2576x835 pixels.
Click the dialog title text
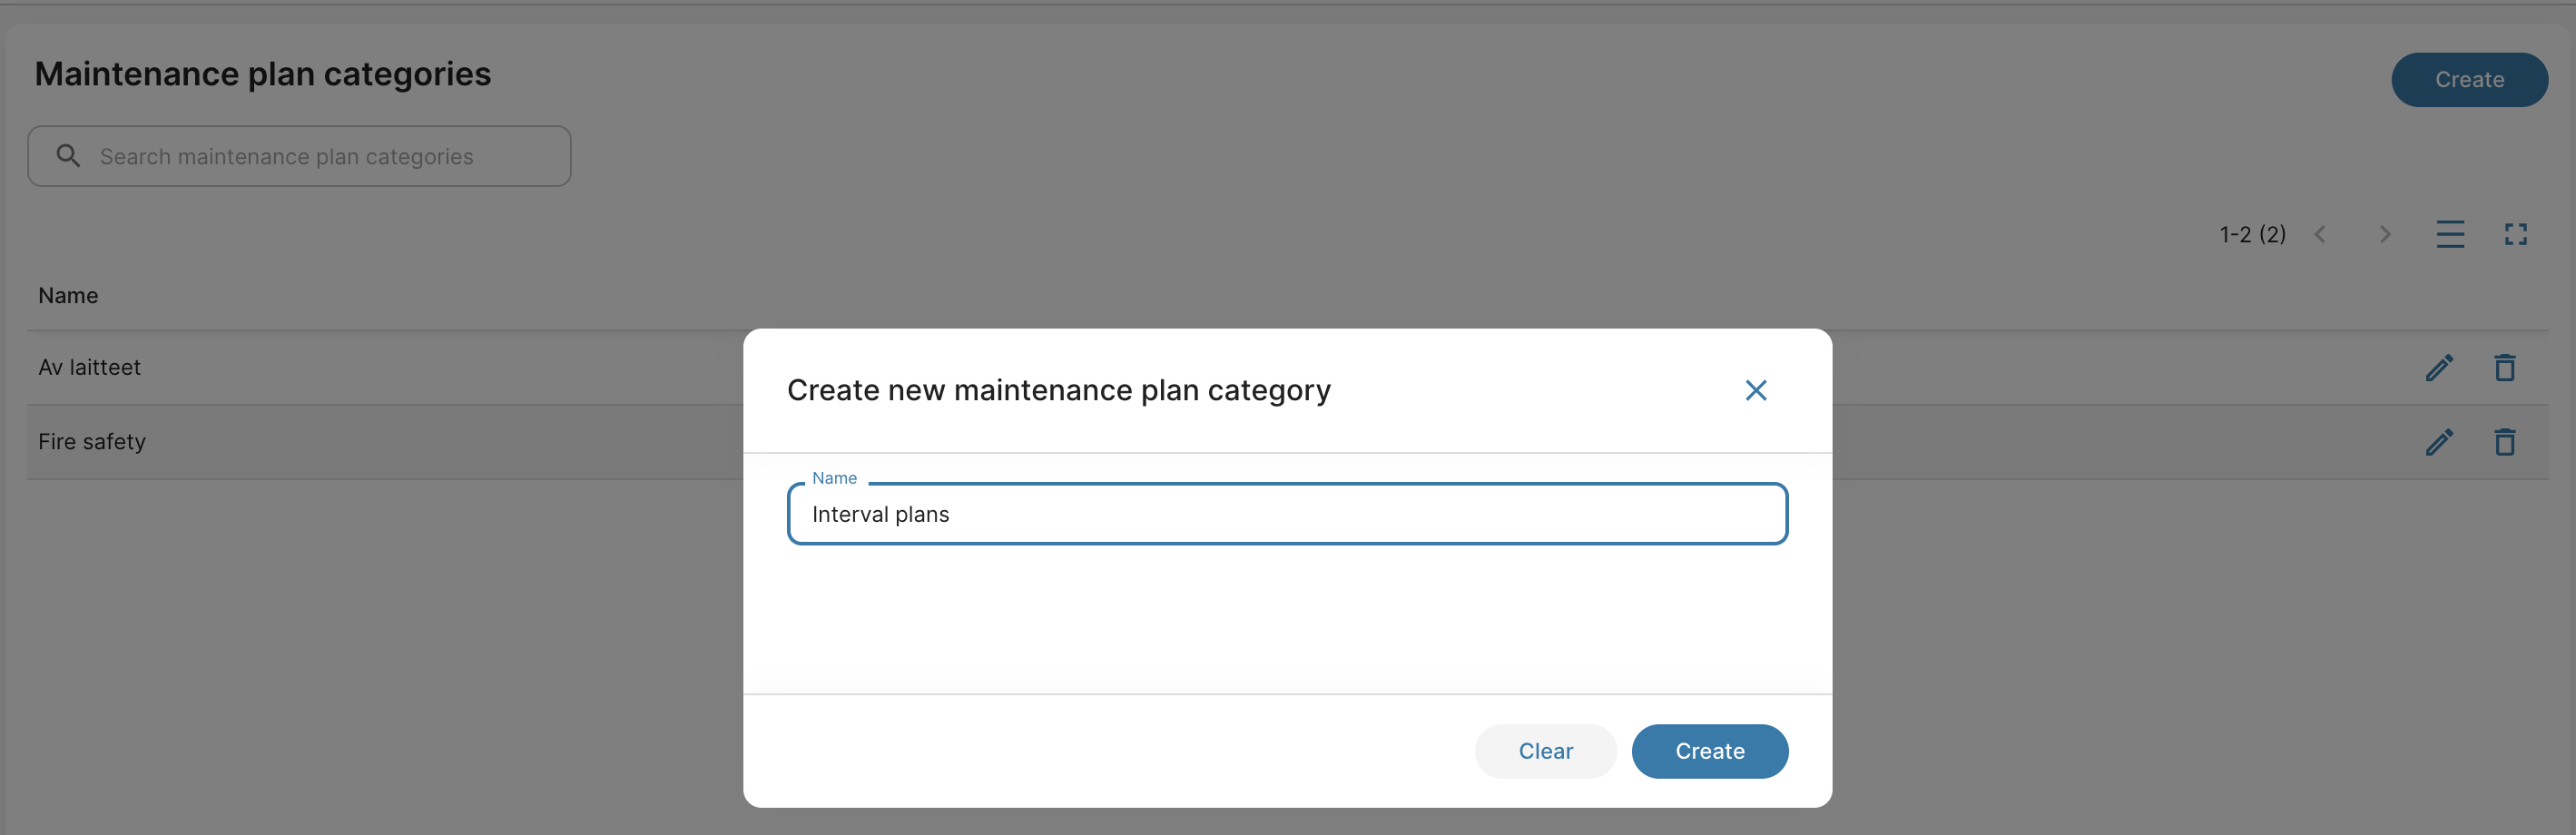[x=1058, y=390]
